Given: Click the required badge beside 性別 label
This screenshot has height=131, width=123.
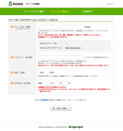Looking at the screenshot, I should (x=12, y=72).
